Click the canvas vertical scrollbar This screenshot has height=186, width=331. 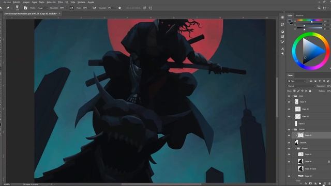277,97
